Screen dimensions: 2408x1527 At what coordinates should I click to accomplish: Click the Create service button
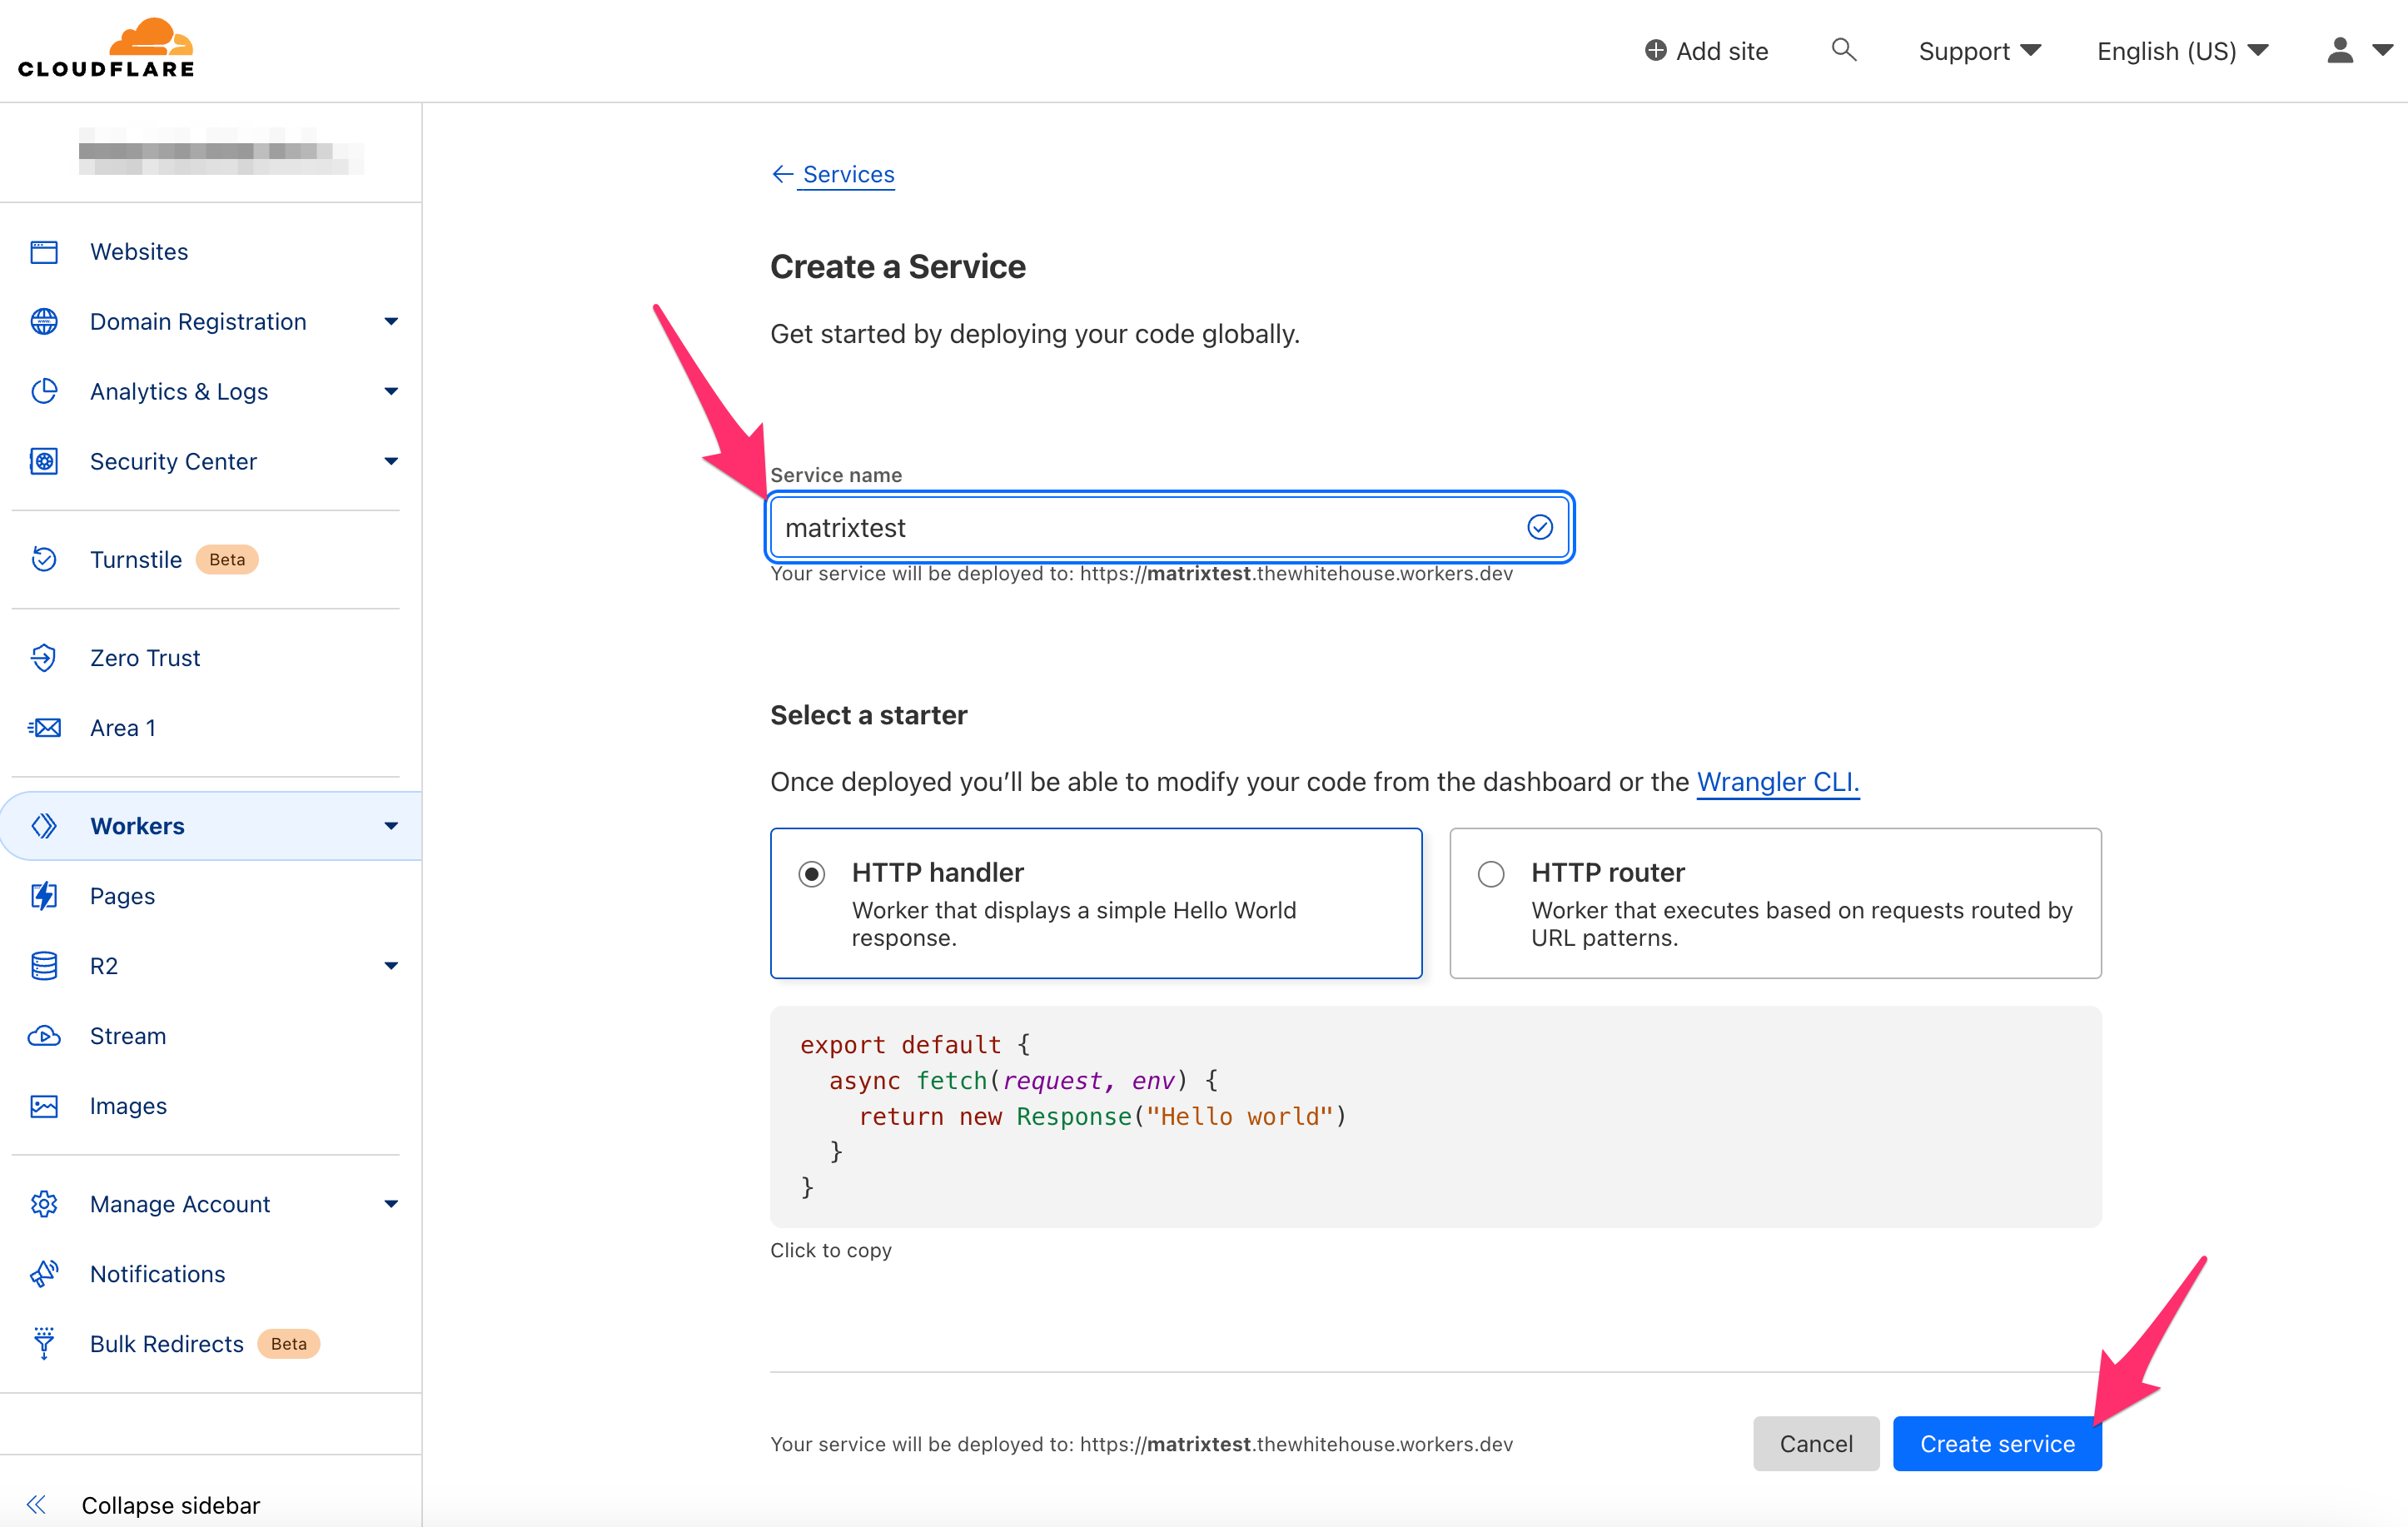(1996, 1443)
